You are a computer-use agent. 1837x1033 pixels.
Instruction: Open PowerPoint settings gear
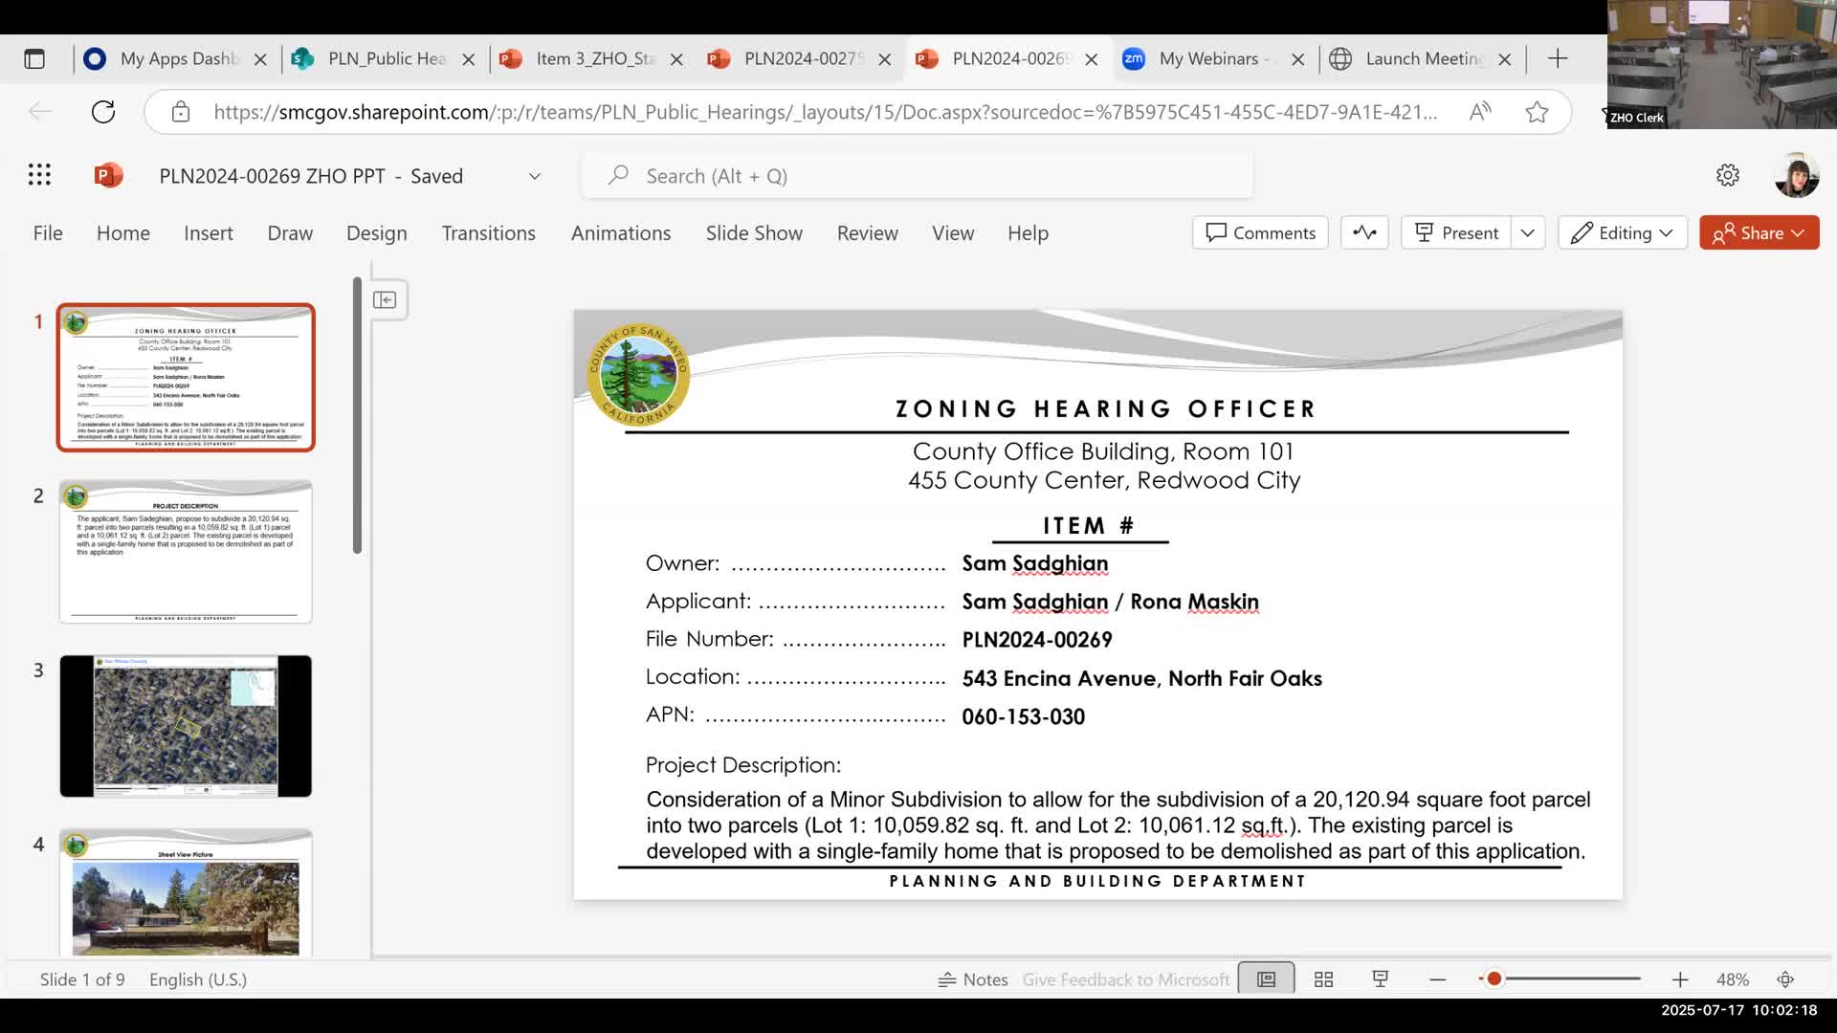click(x=1728, y=174)
